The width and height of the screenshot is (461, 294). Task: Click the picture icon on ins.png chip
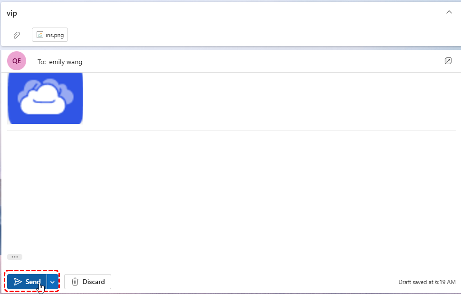[40, 35]
